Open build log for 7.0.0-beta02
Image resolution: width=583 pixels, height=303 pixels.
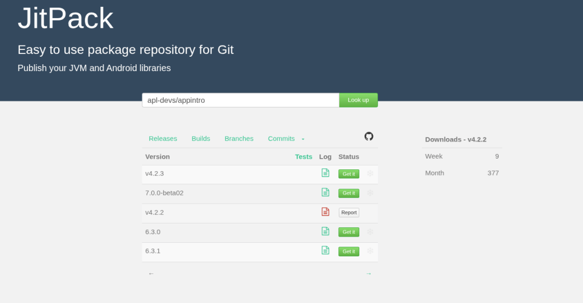click(325, 192)
